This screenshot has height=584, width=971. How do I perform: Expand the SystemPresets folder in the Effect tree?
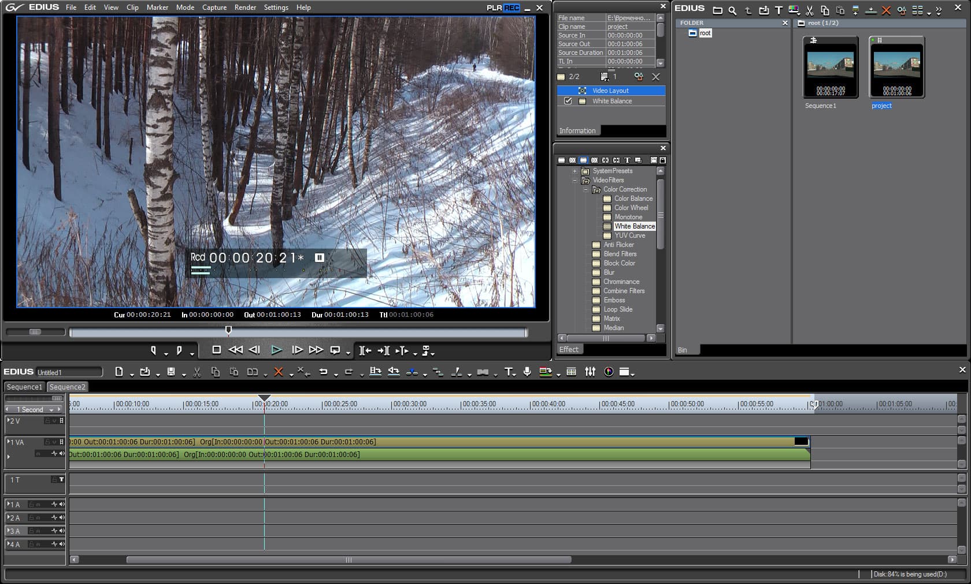pyautogui.click(x=575, y=171)
